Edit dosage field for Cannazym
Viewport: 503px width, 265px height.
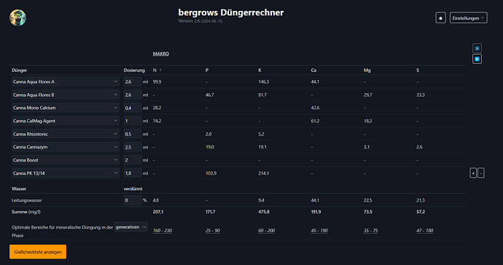(x=133, y=147)
